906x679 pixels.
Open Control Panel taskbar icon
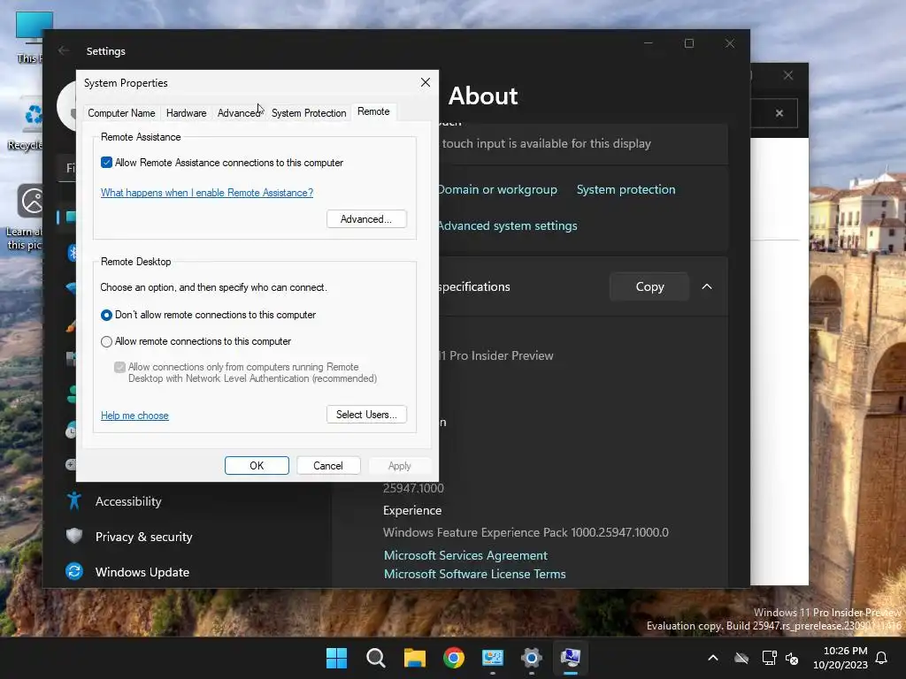pos(492,658)
